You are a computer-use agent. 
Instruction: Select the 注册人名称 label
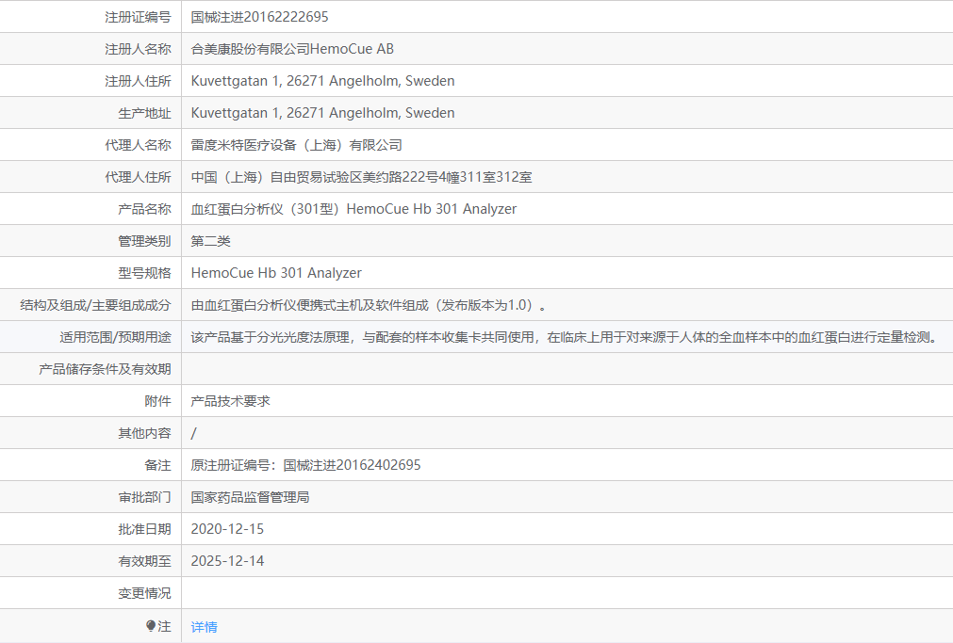point(138,49)
